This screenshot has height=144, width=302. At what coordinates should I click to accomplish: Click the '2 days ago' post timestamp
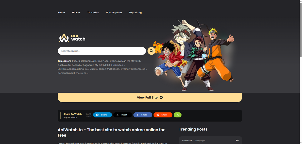[200, 140]
